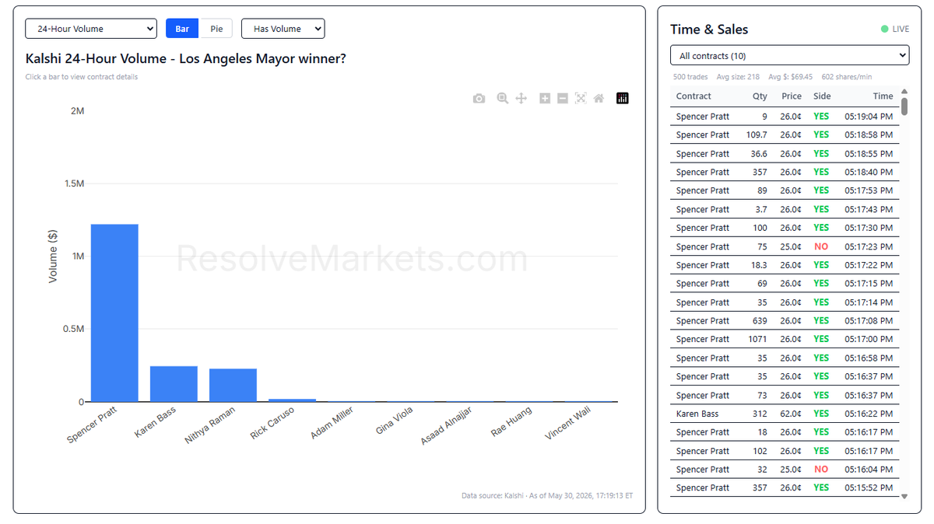Click the 18.3 quantity cell
Viewport: 934px width, 524px height.
click(x=760, y=265)
